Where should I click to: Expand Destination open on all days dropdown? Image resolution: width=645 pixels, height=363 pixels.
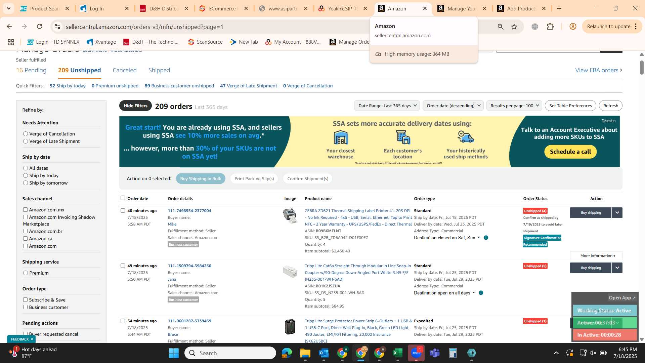444,293
